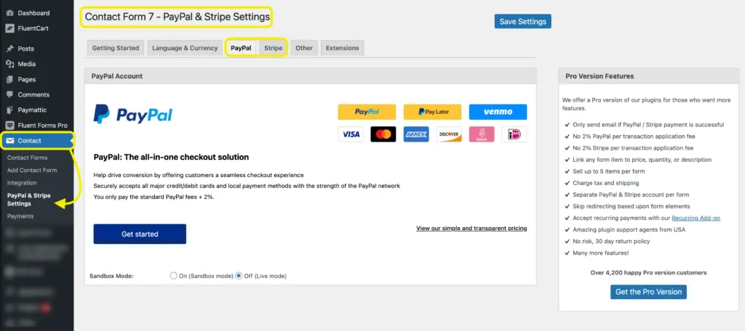Switch to Language & Currency tab

point(185,48)
